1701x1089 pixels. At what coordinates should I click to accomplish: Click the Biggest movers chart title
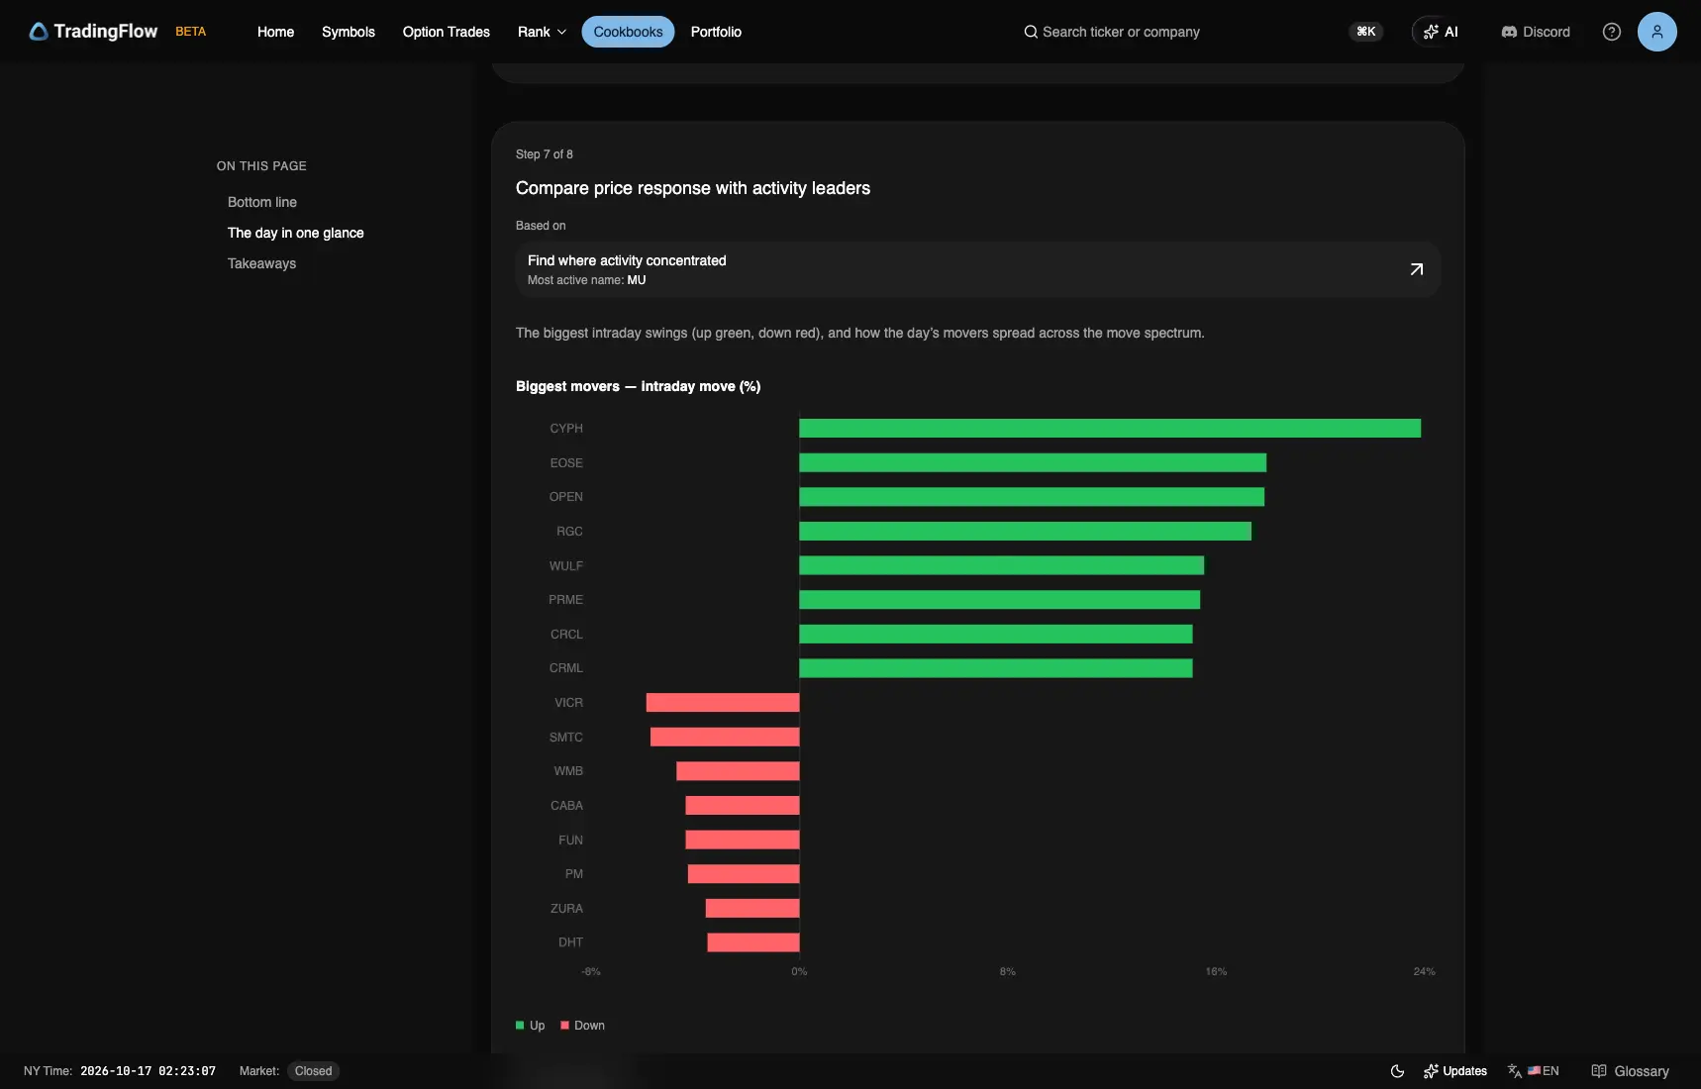pyautogui.click(x=639, y=386)
